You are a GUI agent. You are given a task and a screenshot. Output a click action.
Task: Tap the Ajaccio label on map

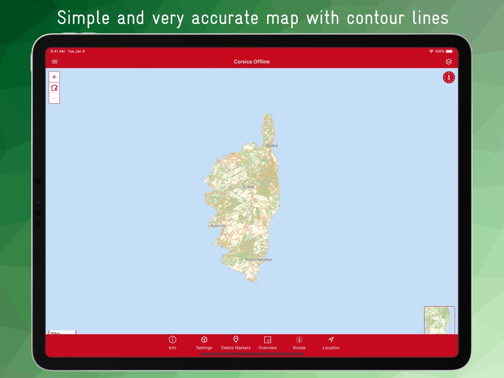tap(218, 226)
